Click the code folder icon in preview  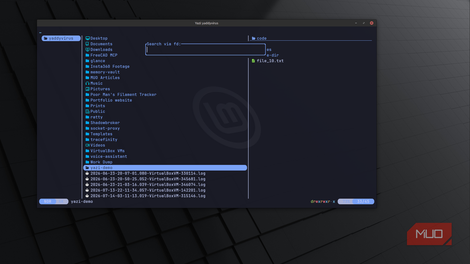[254, 38]
